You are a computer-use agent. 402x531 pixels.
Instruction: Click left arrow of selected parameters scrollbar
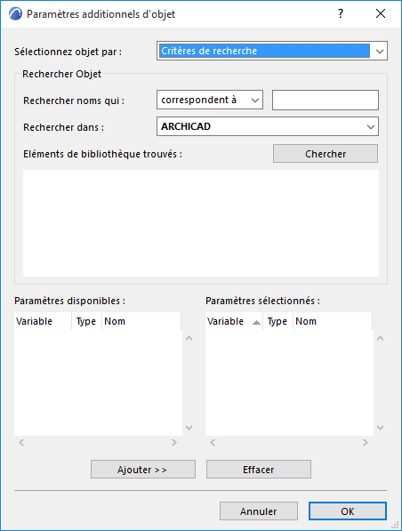(x=213, y=442)
